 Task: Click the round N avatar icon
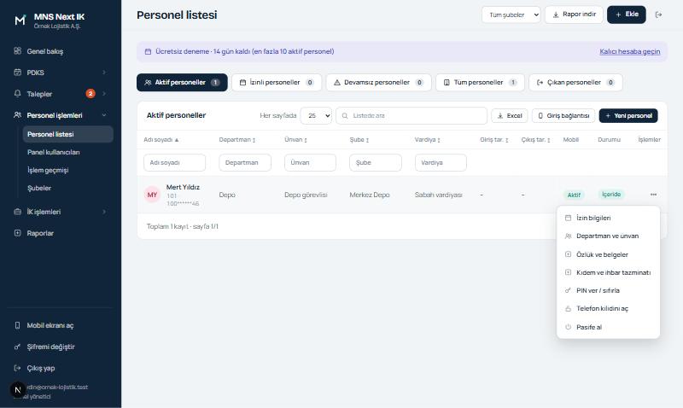(18, 390)
